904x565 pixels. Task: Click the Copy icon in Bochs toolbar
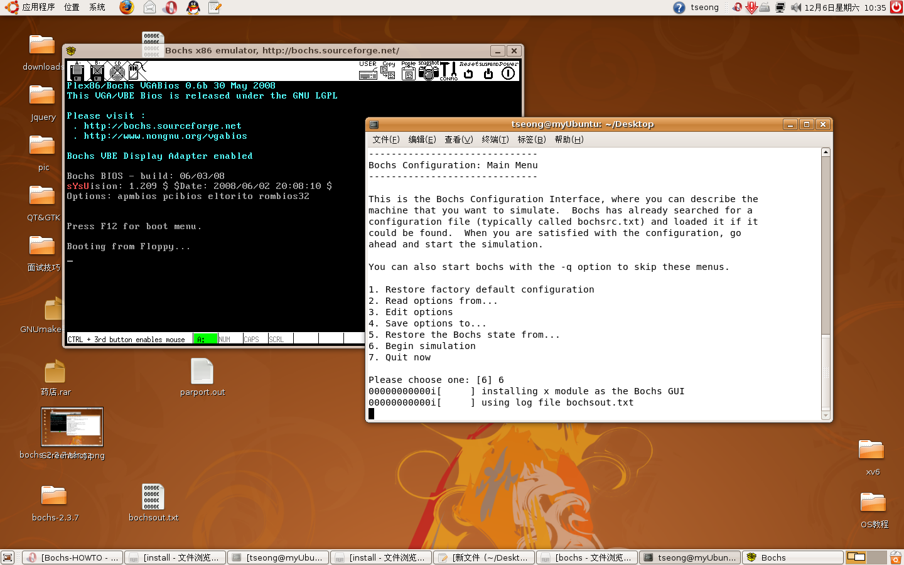point(388,71)
